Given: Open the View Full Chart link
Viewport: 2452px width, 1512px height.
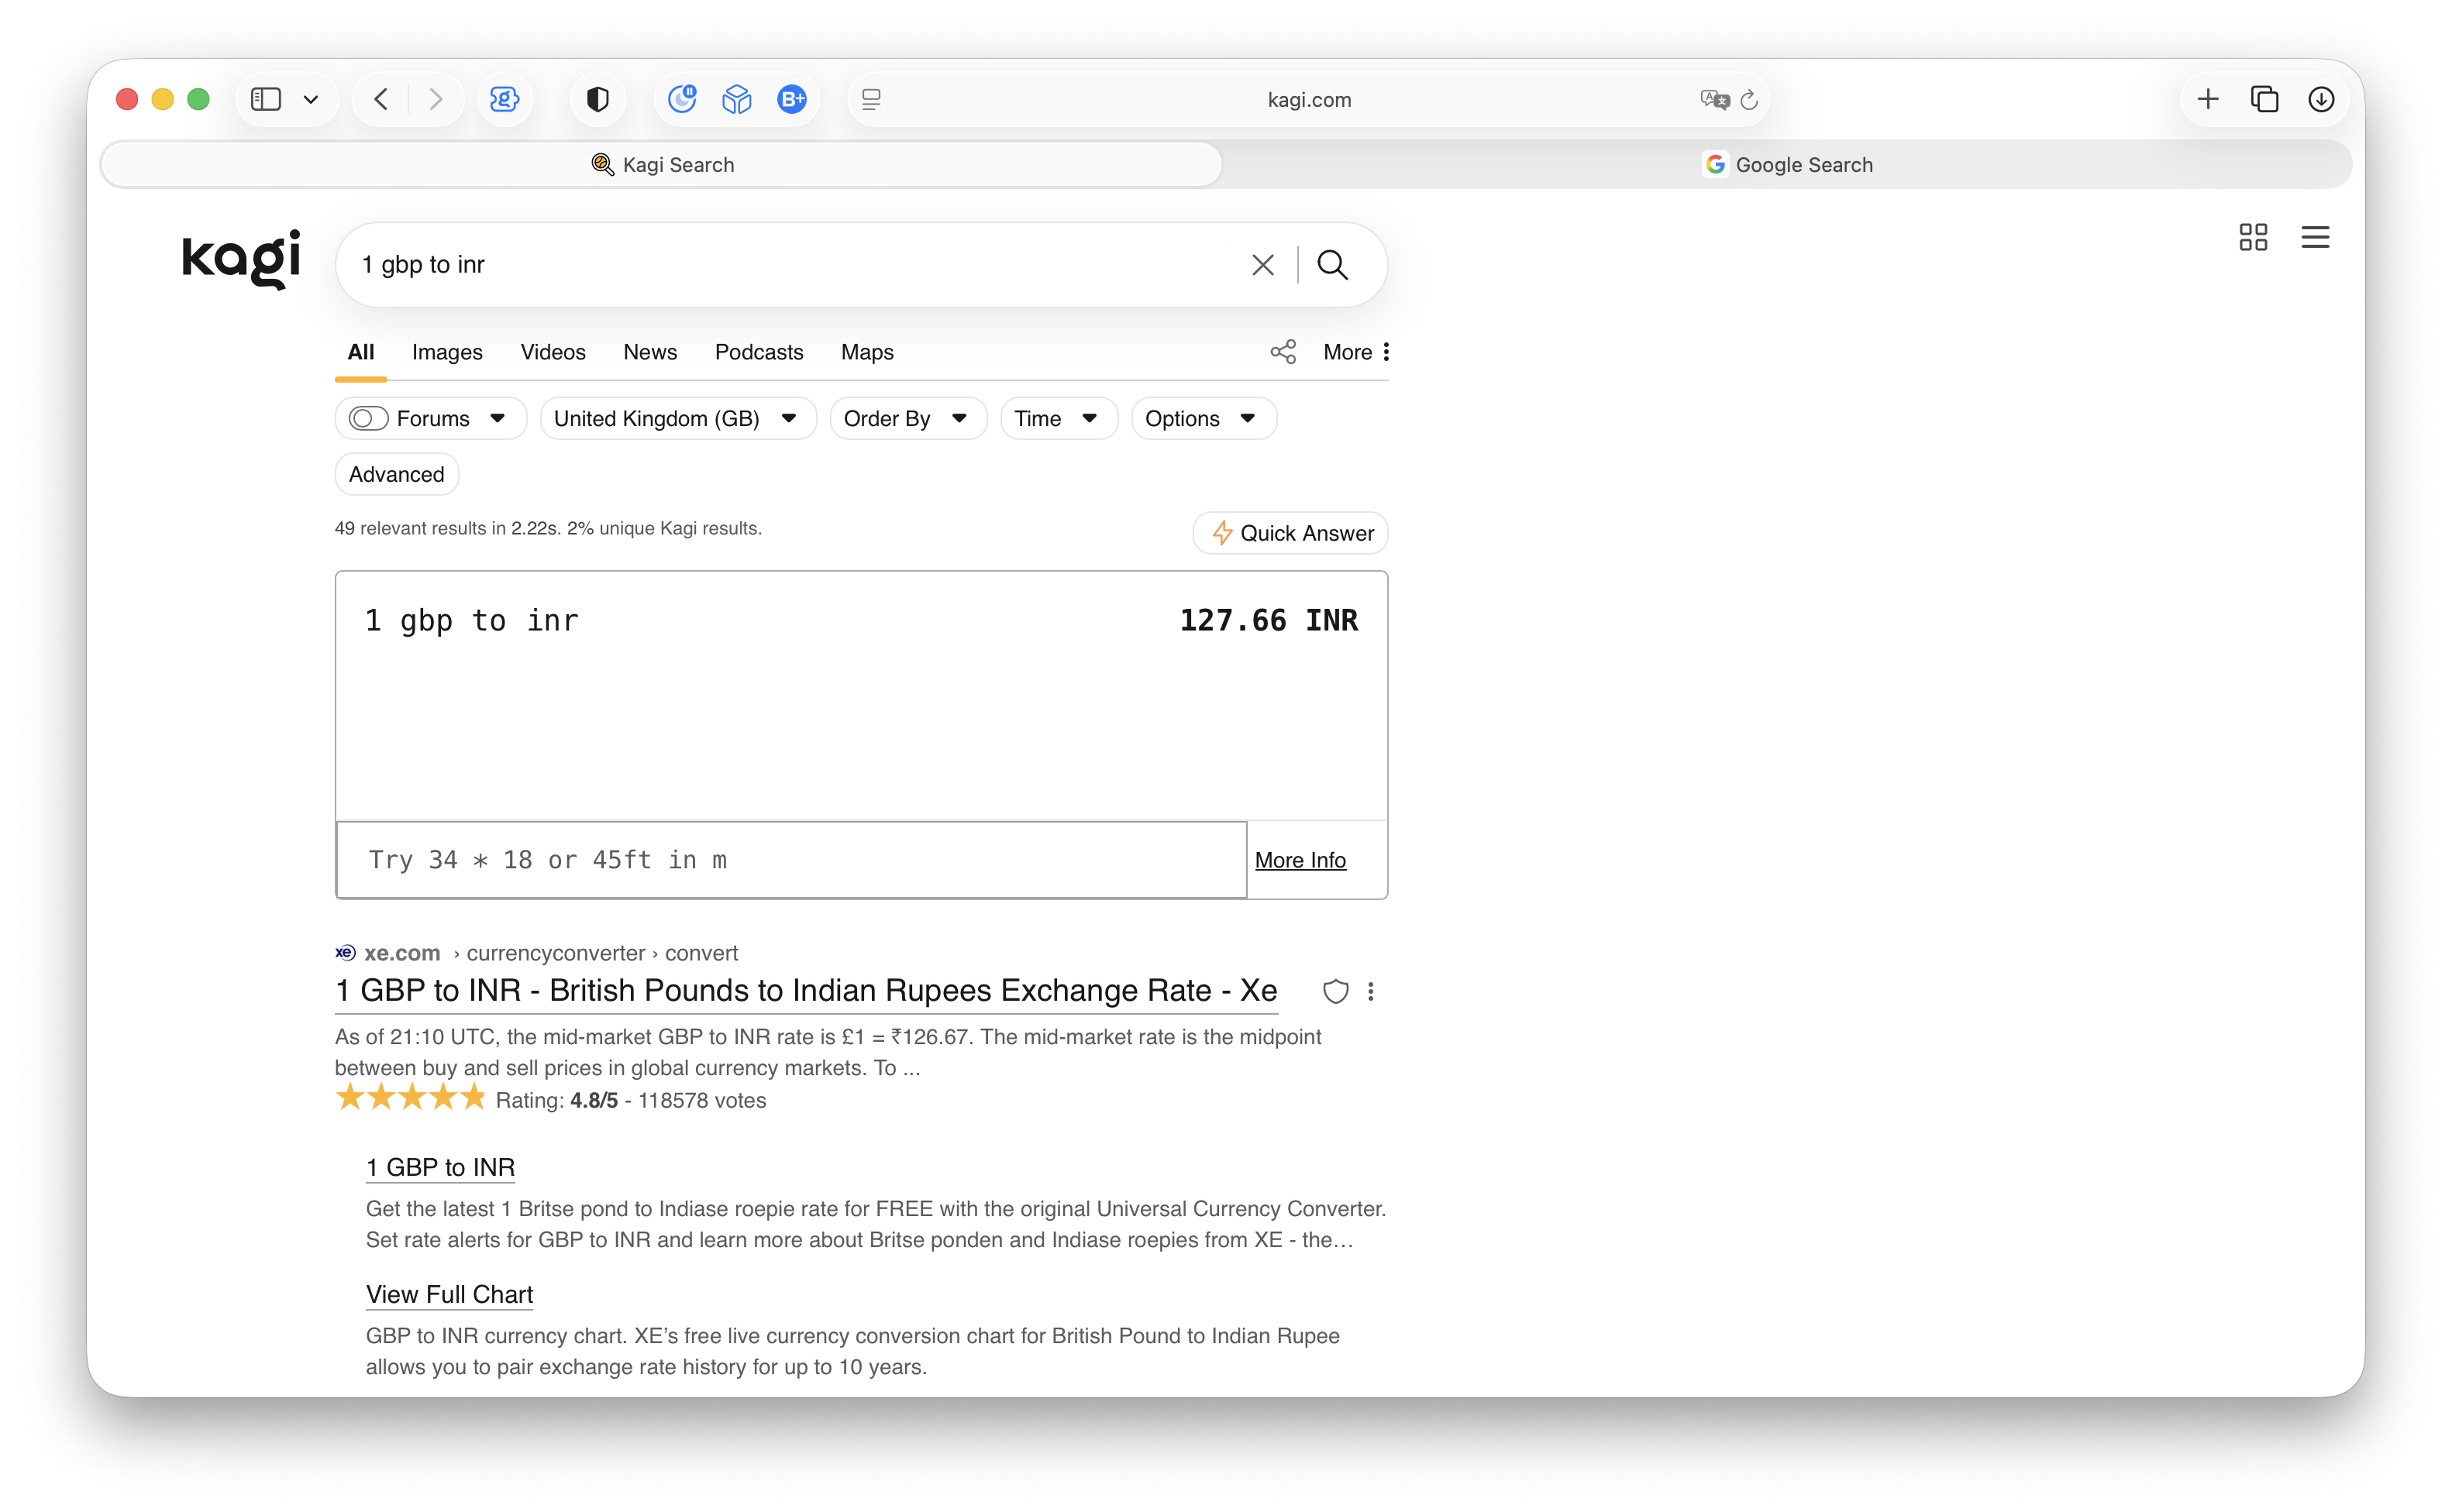Looking at the screenshot, I should pos(449,1294).
